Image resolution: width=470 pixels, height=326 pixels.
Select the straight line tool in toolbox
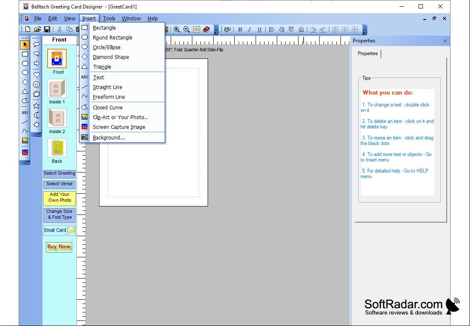[x=25, y=122]
